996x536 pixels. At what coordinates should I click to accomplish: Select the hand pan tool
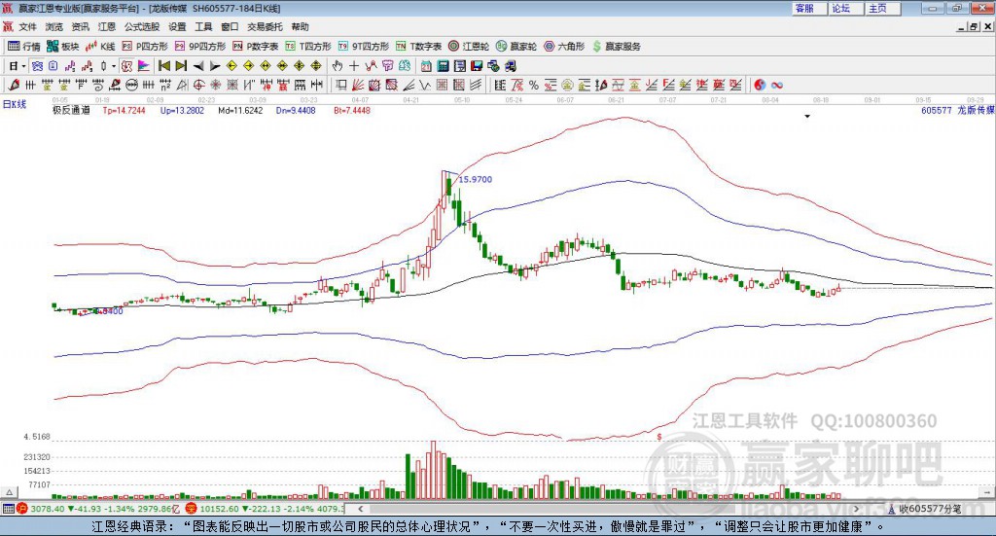click(x=337, y=66)
